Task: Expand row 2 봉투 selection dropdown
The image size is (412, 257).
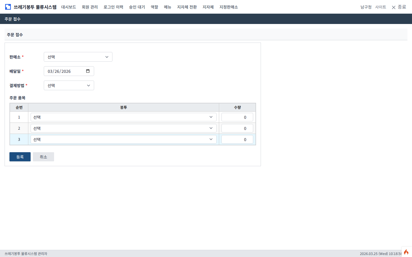Action: [x=123, y=128]
